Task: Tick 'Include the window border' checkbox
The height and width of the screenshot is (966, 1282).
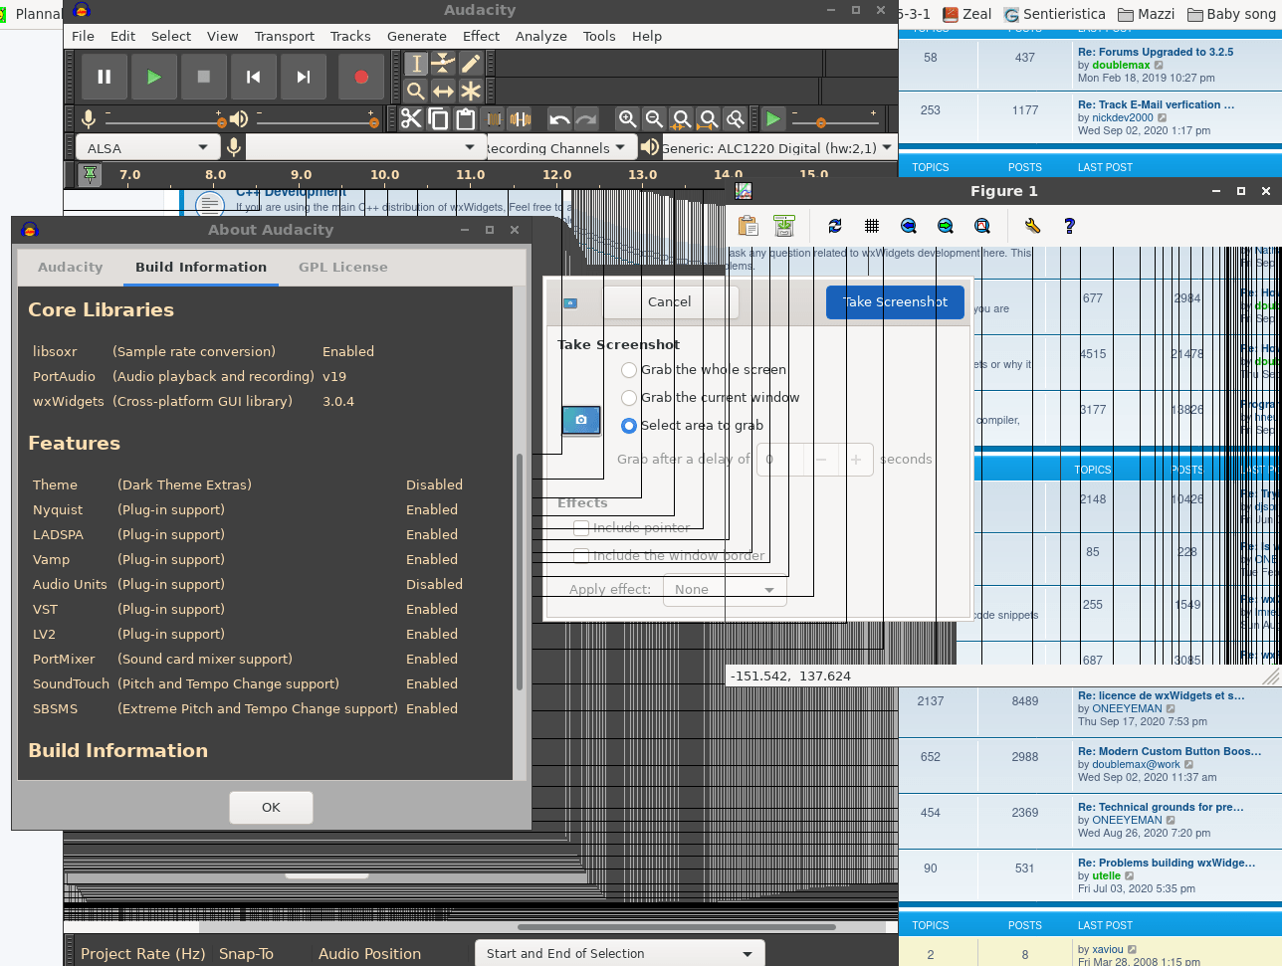Action: pos(581,556)
